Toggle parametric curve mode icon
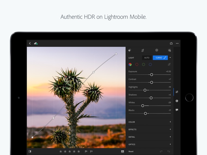This screenshot has height=155, width=207. [x=169, y=64]
